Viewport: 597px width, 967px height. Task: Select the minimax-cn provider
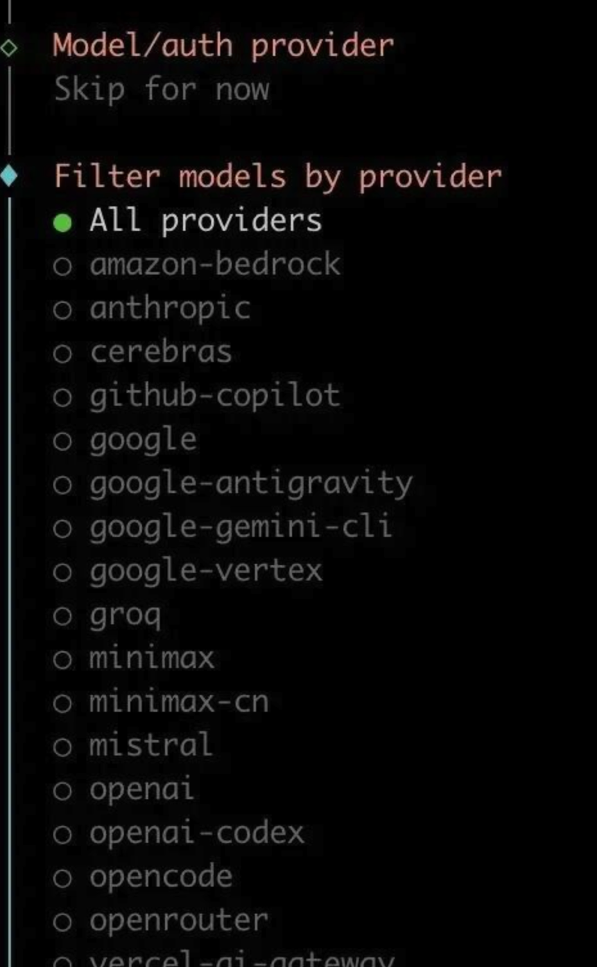point(178,702)
